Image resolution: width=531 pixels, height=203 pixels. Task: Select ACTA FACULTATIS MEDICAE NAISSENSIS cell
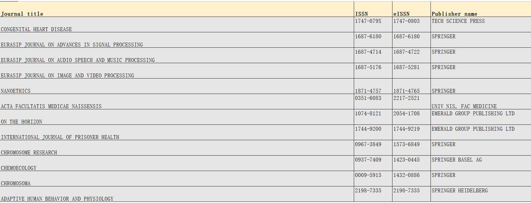(x=177, y=102)
